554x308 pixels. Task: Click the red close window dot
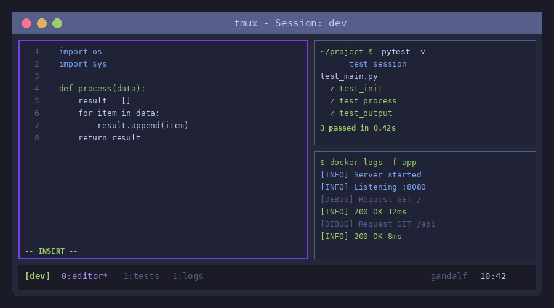tap(26, 23)
